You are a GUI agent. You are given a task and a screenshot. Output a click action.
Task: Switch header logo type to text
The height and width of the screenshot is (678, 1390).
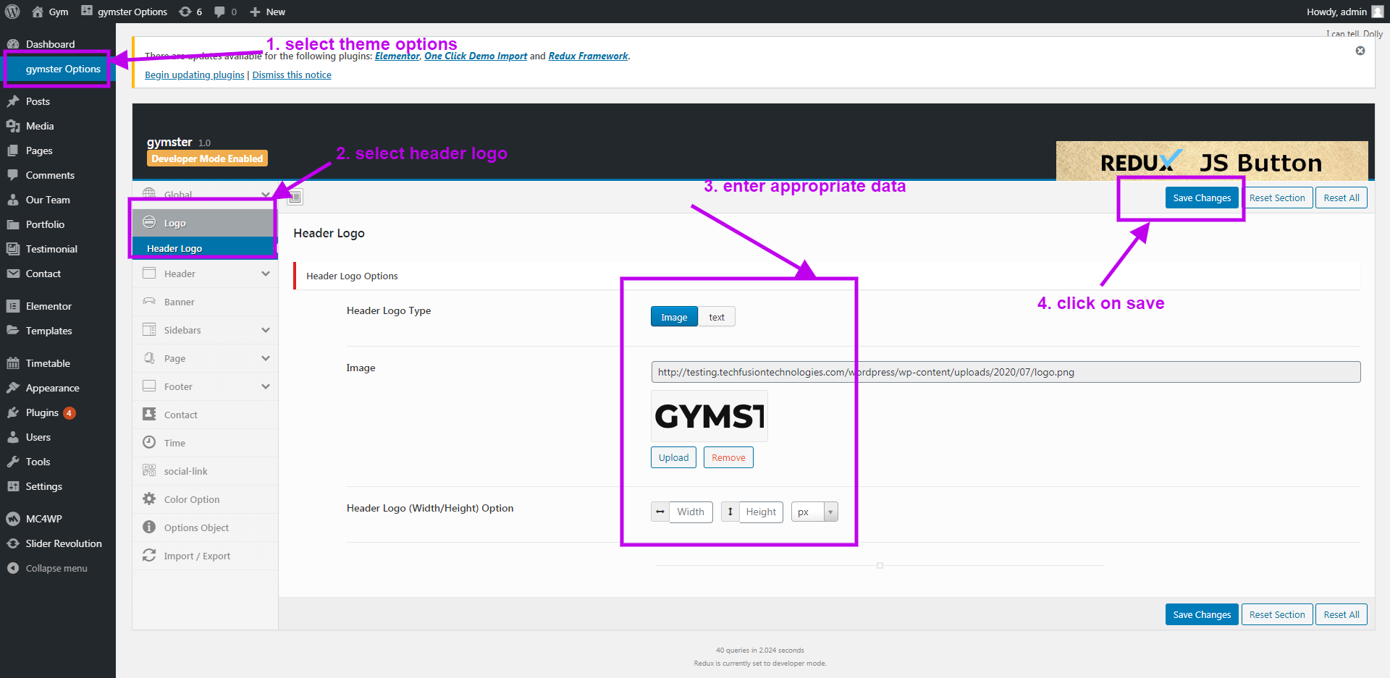(x=716, y=317)
